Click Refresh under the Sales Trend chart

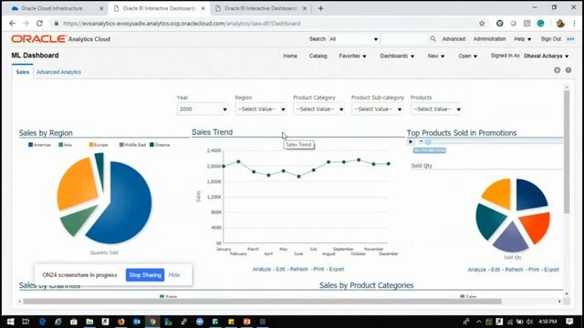(298, 270)
